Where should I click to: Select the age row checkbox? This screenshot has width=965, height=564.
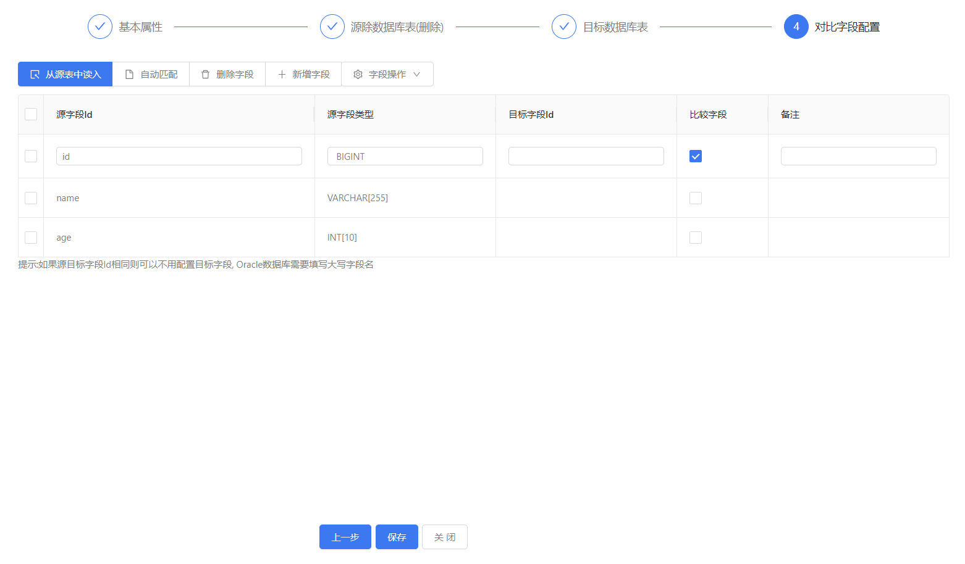click(31, 238)
